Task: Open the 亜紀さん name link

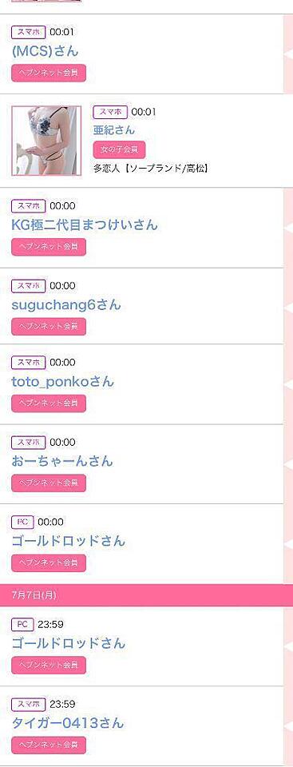Action: tap(113, 129)
